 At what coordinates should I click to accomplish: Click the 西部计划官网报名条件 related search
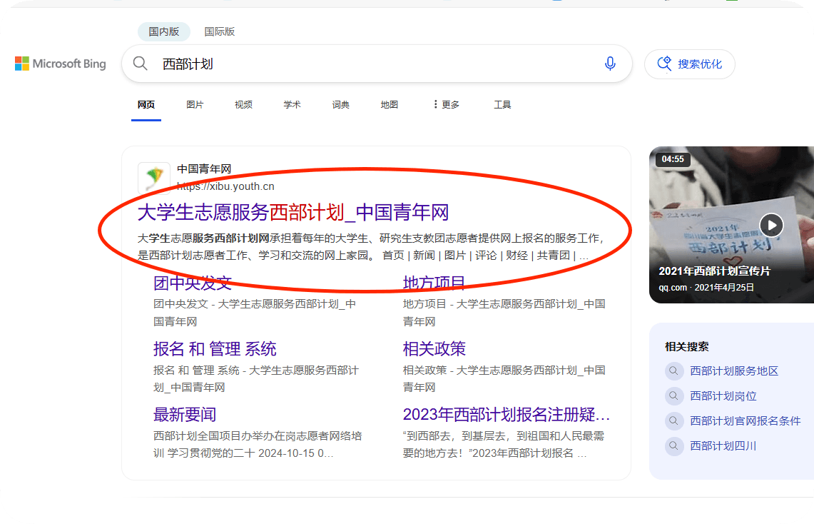point(745,421)
